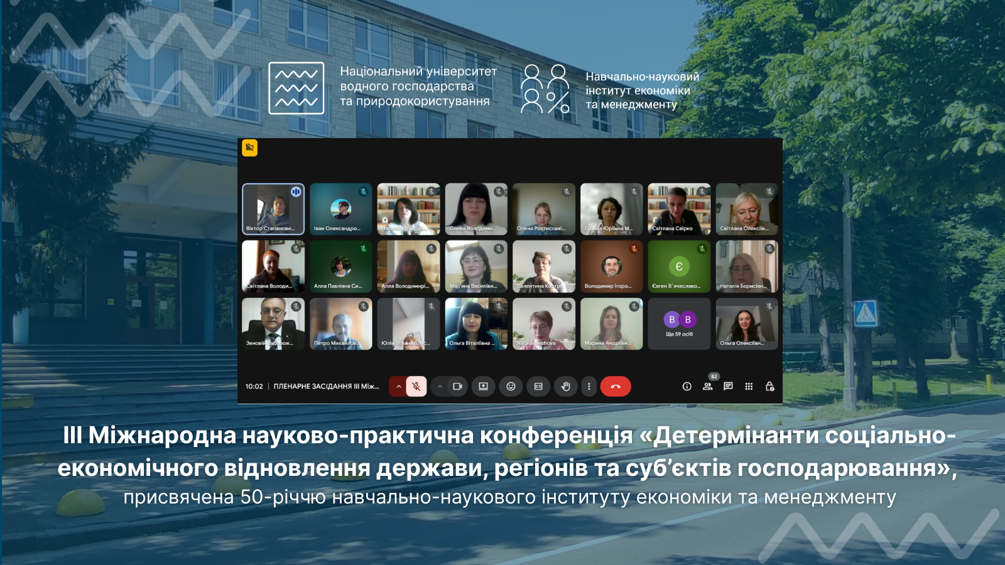Expand video settings arrow beside camera
Screen dimensions: 1005x565
click(x=440, y=387)
